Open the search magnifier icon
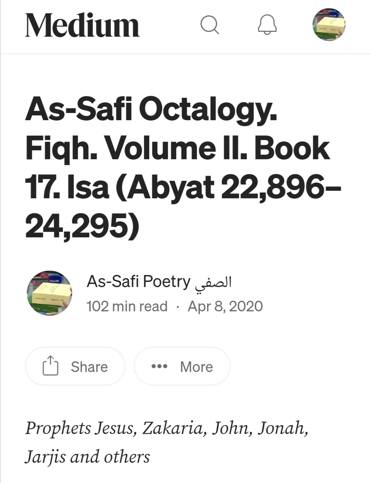The image size is (370, 483). click(x=209, y=25)
